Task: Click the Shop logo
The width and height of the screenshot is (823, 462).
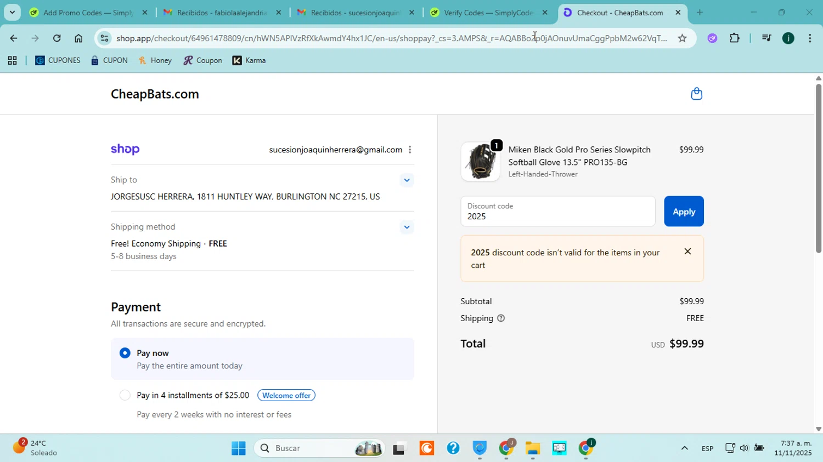Action: [x=125, y=150]
